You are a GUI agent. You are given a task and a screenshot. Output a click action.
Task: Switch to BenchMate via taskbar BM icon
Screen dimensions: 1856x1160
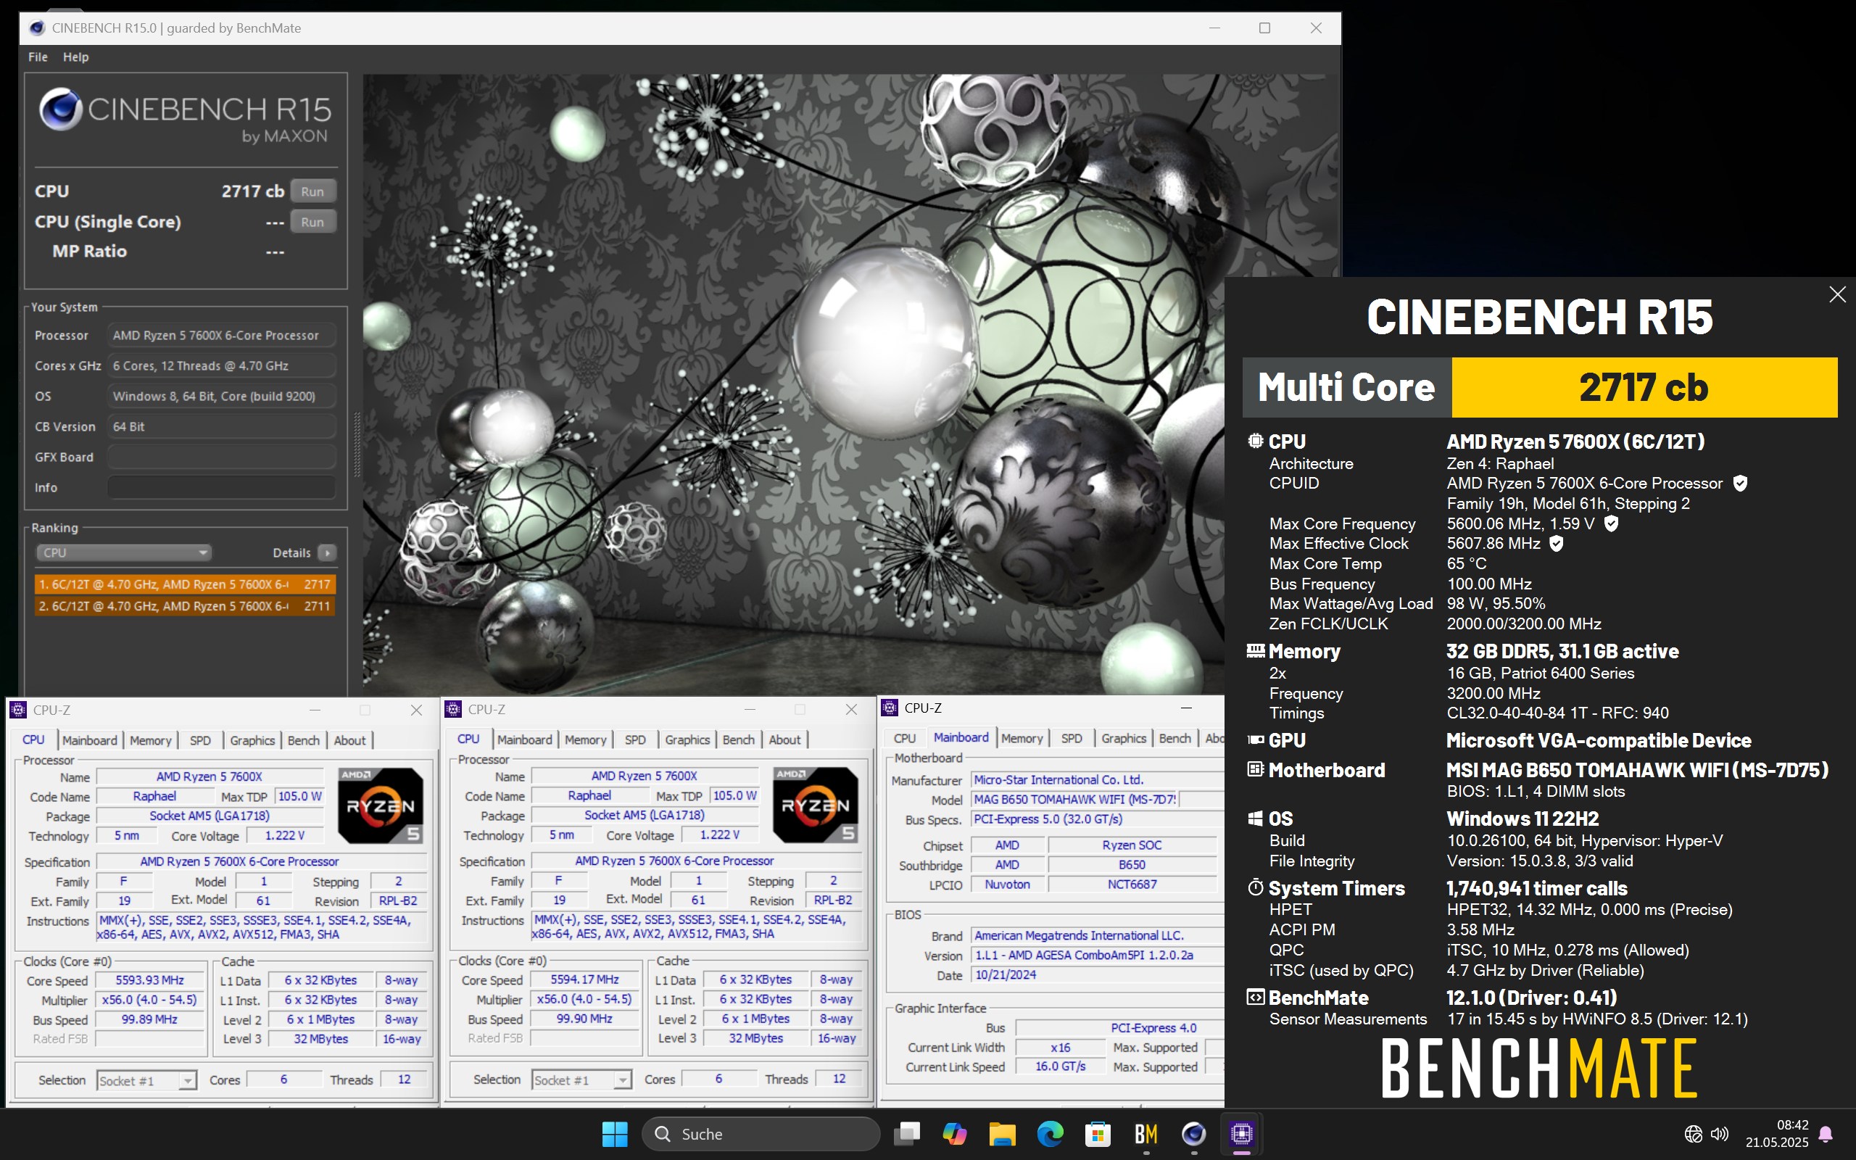[1145, 1134]
